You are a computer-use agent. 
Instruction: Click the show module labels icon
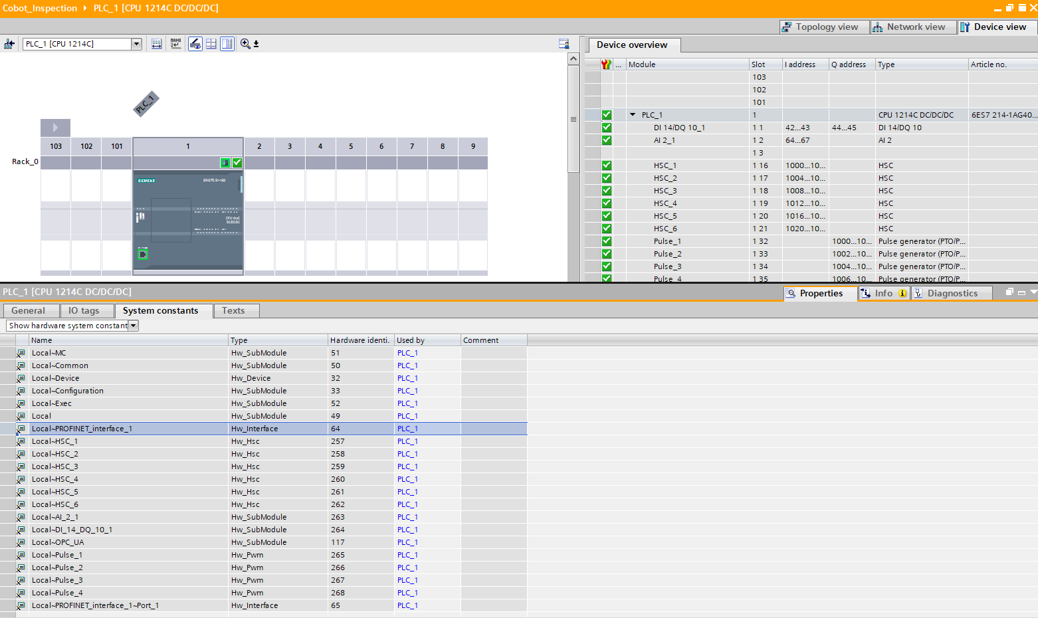tap(157, 44)
